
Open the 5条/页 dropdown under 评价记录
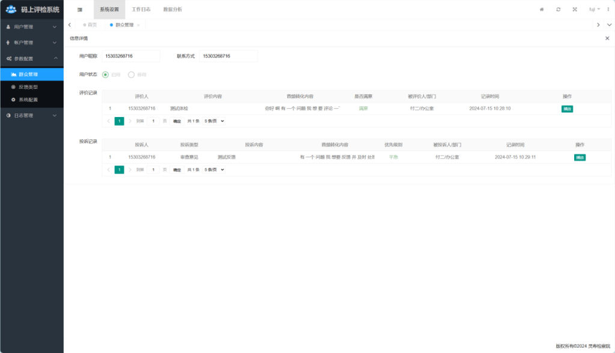tap(214, 121)
